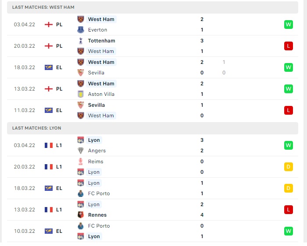The width and height of the screenshot is (307, 246).
Task: Click the Tottenham crest icon
Action: [x=80, y=41]
